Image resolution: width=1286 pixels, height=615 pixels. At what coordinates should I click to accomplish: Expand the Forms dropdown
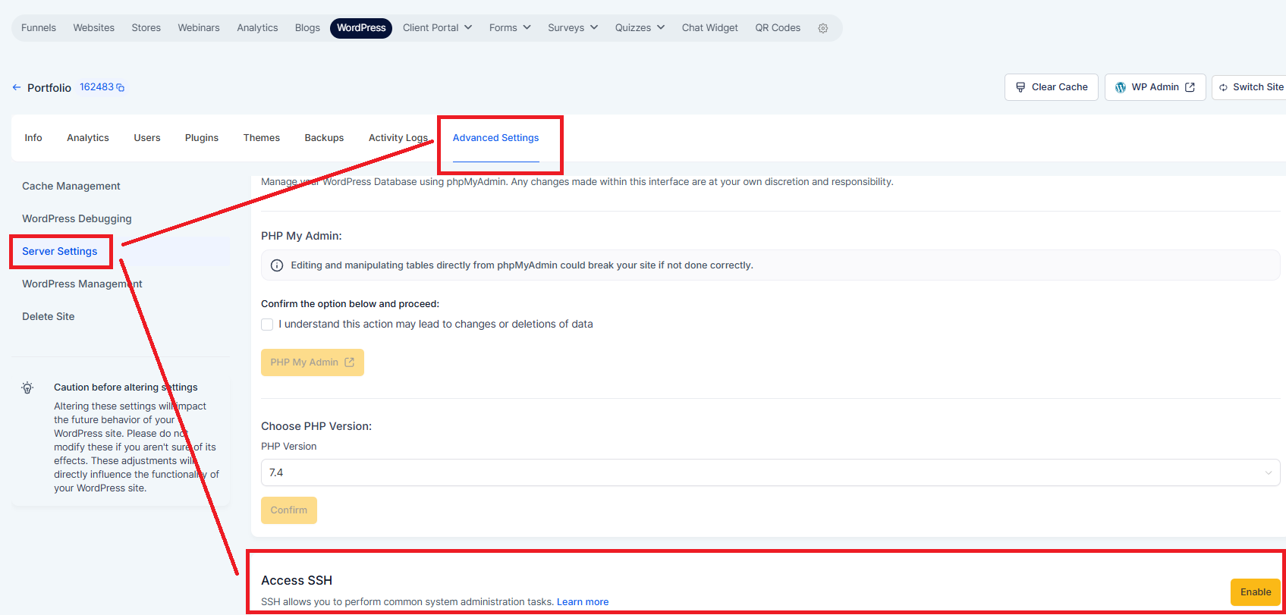coord(510,28)
